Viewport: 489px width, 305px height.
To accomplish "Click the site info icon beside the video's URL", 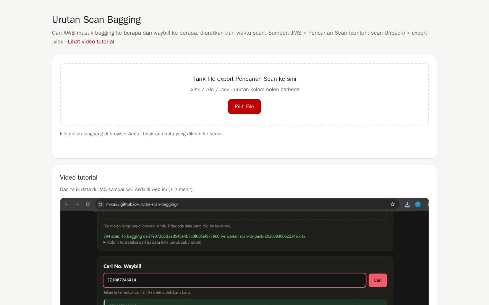I will (100, 204).
